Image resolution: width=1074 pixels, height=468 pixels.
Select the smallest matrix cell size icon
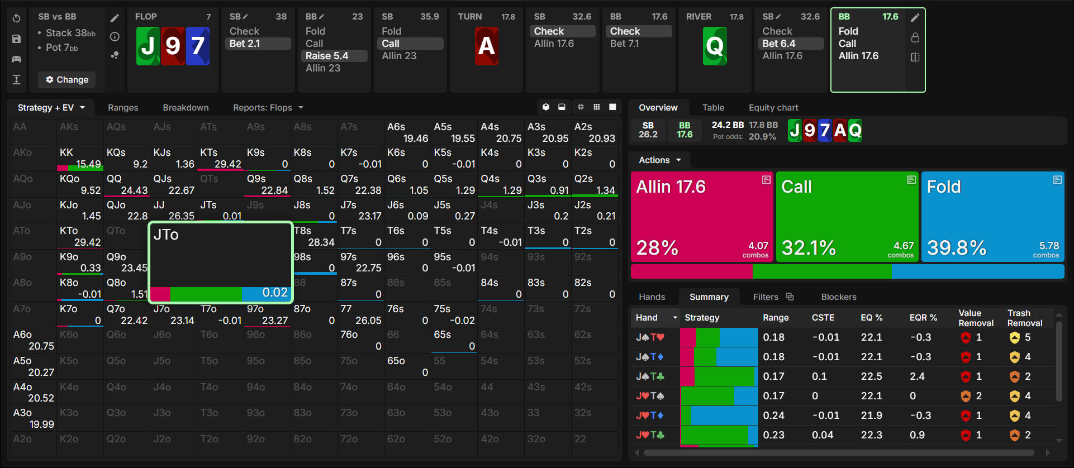click(581, 107)
